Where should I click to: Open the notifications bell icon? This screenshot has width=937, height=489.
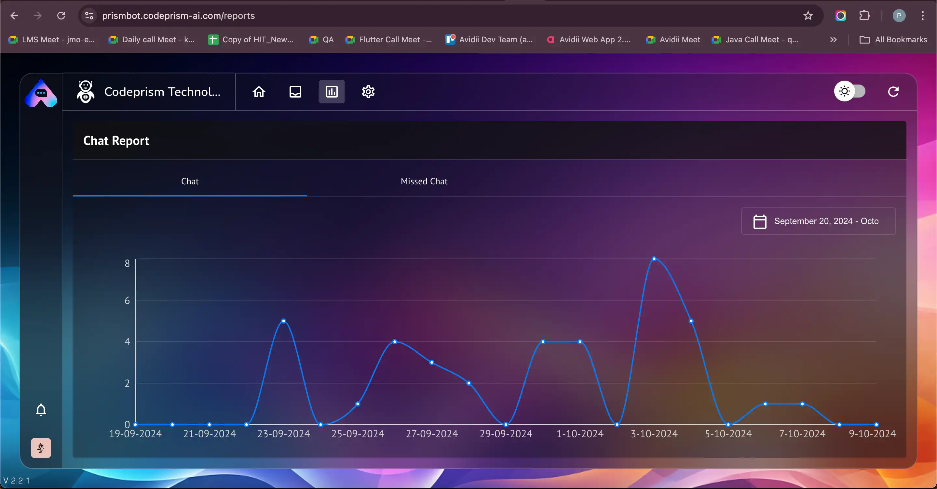point(41,410)
